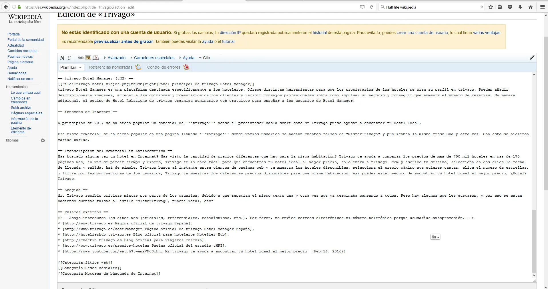Image resolution: width=548 pixels, height=289 pixels.
Task: Open varias ventajas link
Action: tap(487, 33)
